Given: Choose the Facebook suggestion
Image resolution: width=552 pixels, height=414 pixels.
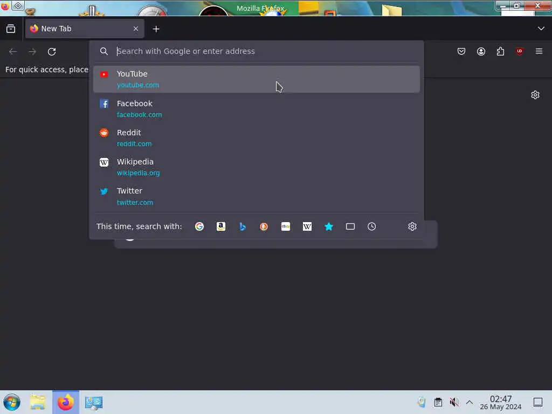Looking at the screenshot, I should click(x=256, y=109).
